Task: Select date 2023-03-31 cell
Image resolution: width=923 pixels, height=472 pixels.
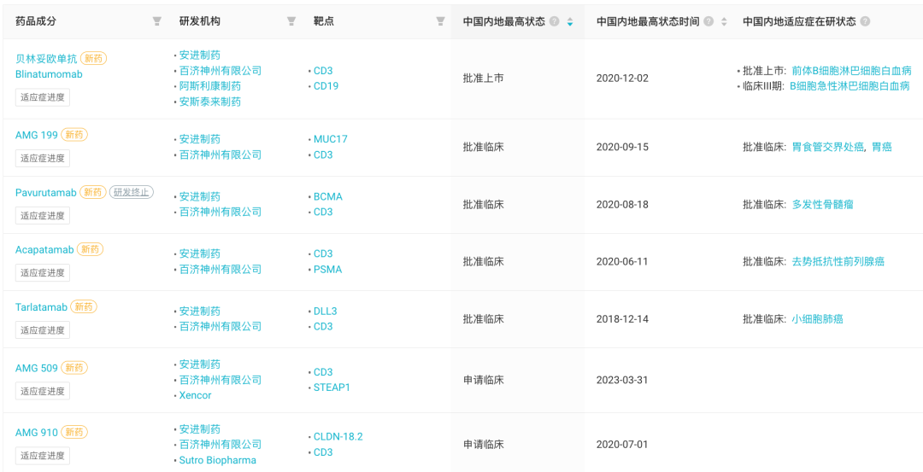Action: tap(622, 380)
